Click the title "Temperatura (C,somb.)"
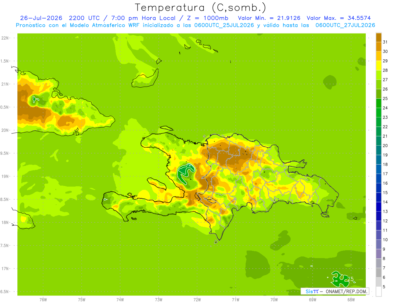 201,7
